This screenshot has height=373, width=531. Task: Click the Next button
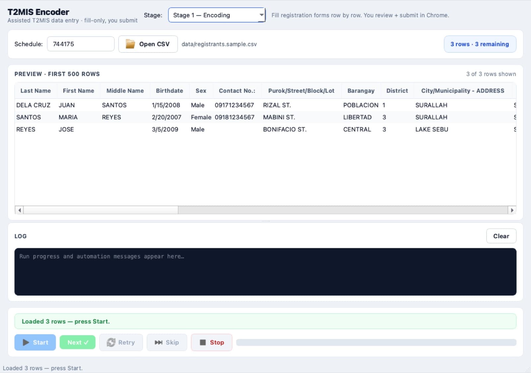click(x=78, y=342)
